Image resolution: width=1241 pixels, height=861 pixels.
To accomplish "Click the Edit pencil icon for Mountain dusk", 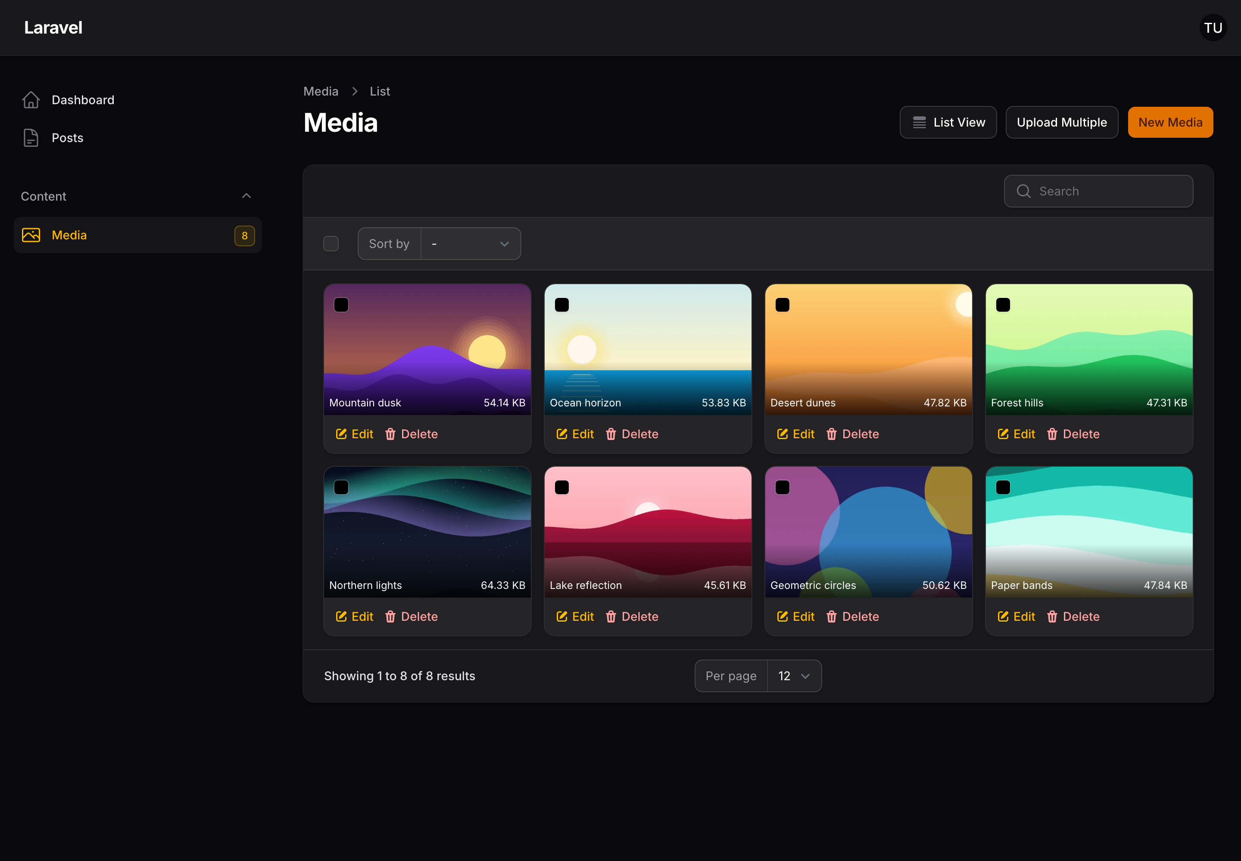I will click(341, 434).
